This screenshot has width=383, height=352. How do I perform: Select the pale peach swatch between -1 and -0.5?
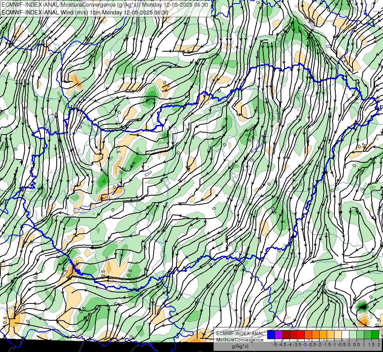[338, 335]
